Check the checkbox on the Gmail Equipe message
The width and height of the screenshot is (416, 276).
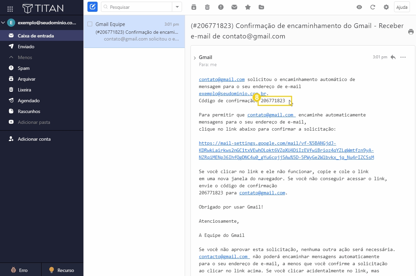[90, 24]
